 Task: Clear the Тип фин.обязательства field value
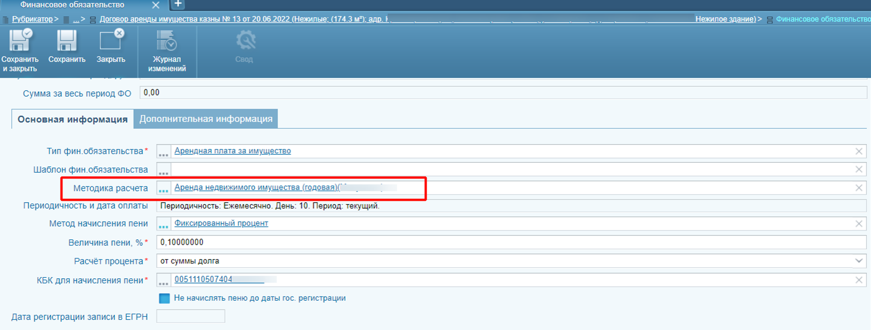coord(859,151)
